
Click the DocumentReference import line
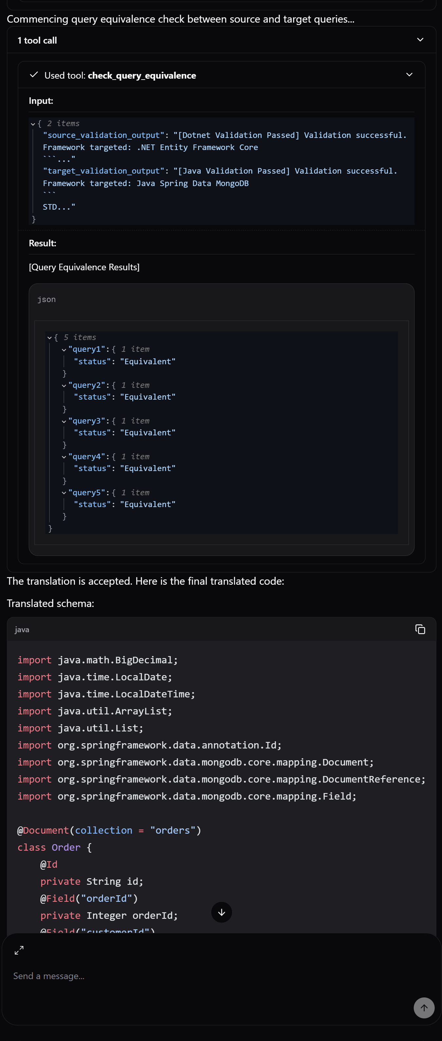(221, 779)
